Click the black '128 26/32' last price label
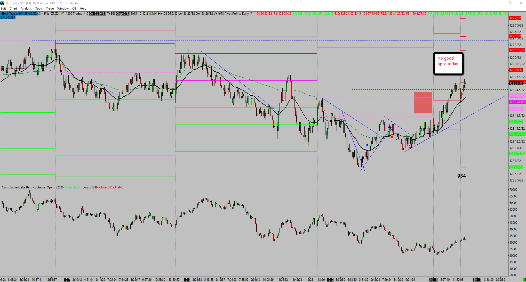 (x=516, y=83)
